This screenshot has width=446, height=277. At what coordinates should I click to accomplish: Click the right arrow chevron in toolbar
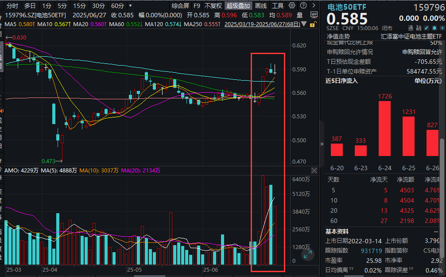[x=314, y=5]
